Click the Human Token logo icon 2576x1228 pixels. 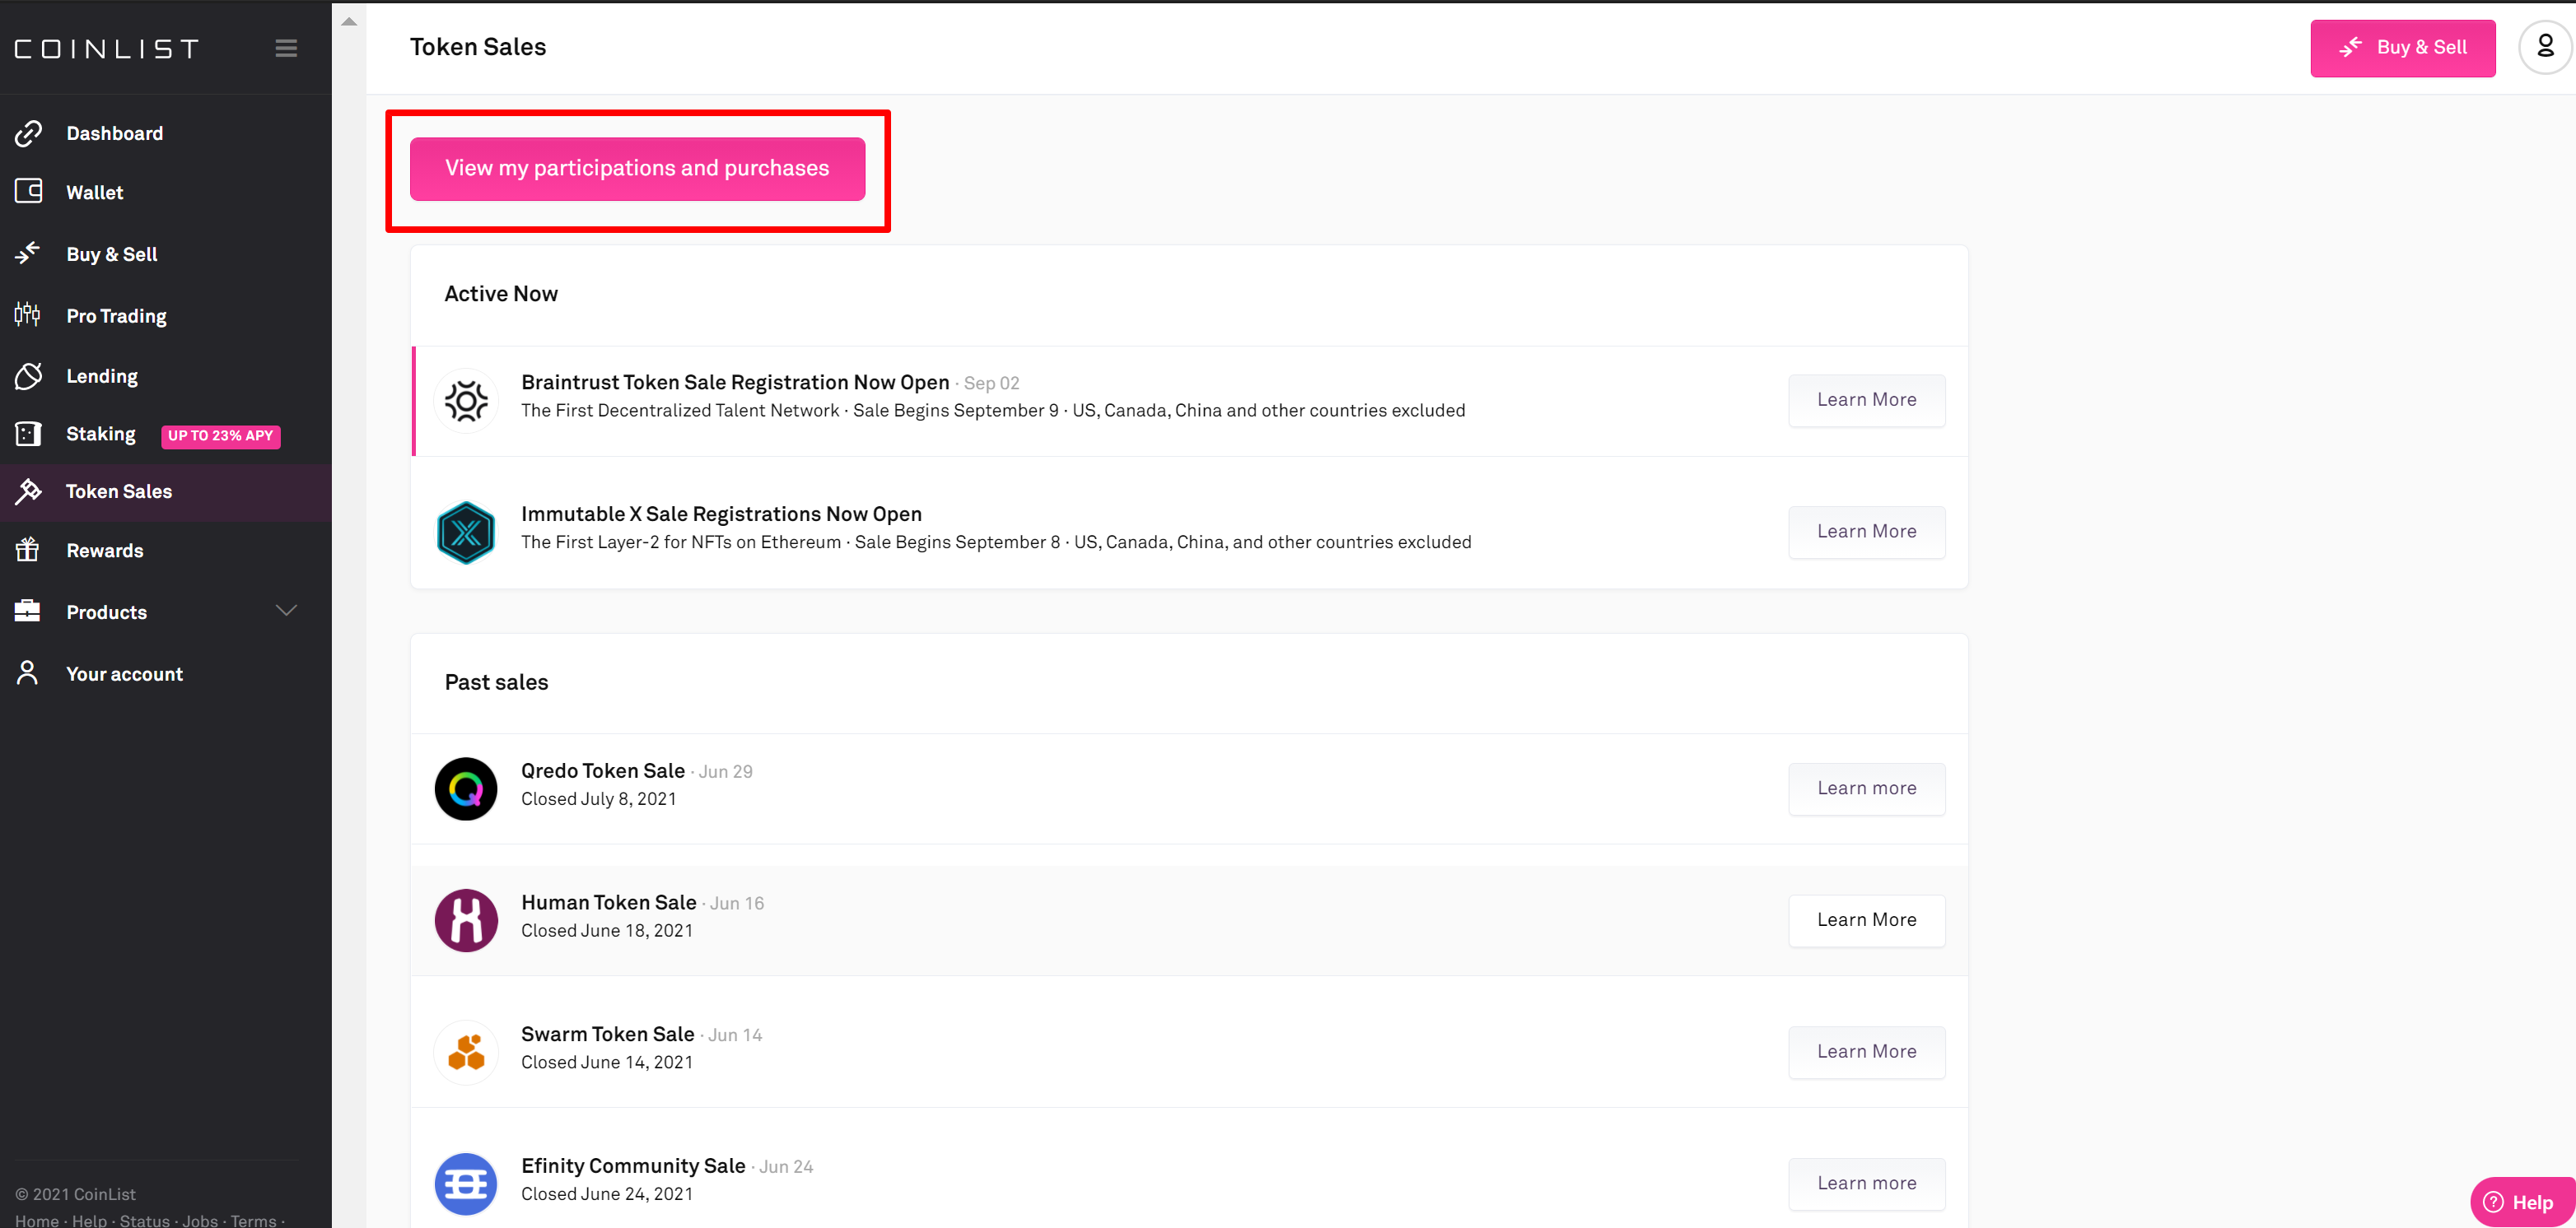pos(466,920)
